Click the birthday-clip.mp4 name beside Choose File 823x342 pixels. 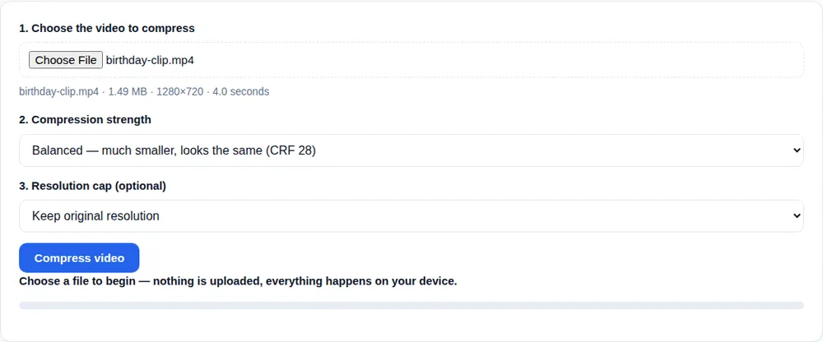pyautogui.click(x=150, y=60)
